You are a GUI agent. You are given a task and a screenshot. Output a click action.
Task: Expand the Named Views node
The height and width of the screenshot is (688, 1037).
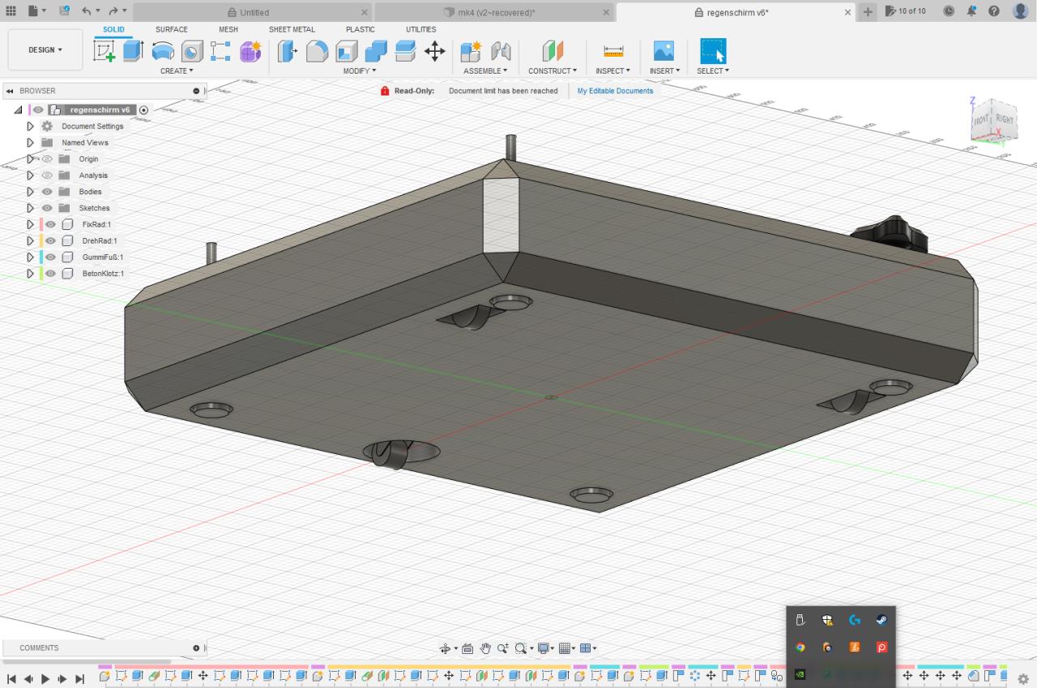(x=30, y=142)
